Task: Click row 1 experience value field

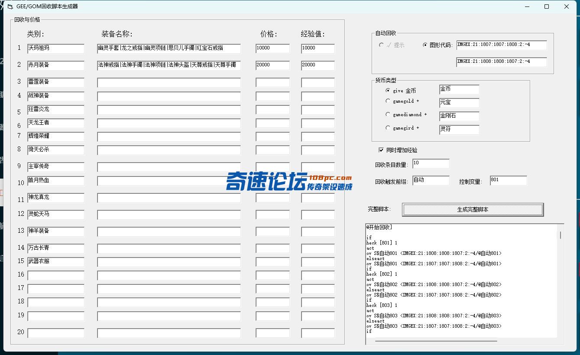Action: tap(318, 49)
